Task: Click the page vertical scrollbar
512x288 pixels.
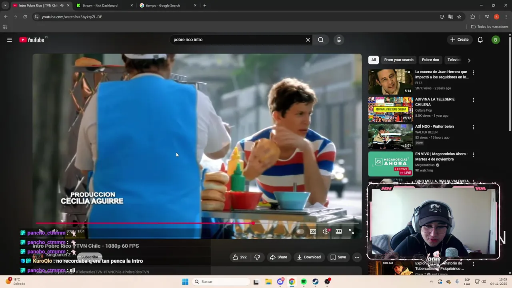Action: [x=510, y=84]
